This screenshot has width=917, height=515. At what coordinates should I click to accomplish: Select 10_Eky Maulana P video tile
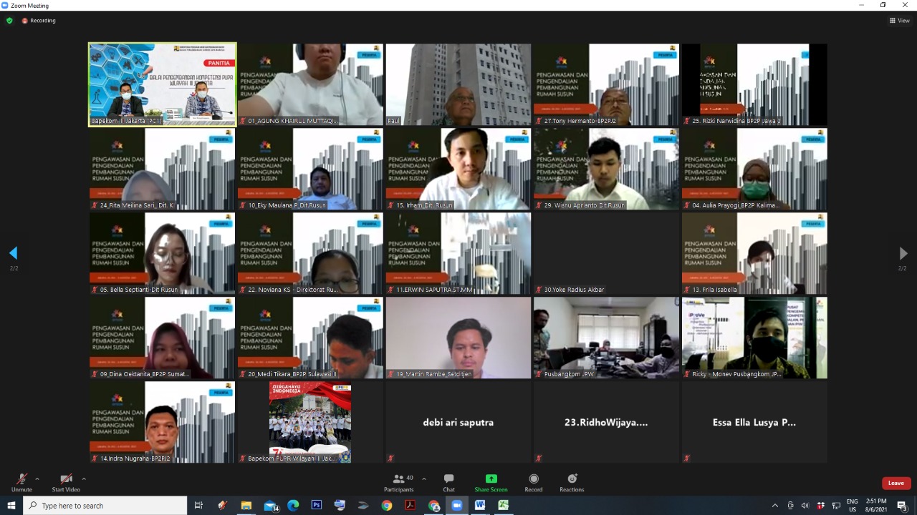(x=310, y=169)
